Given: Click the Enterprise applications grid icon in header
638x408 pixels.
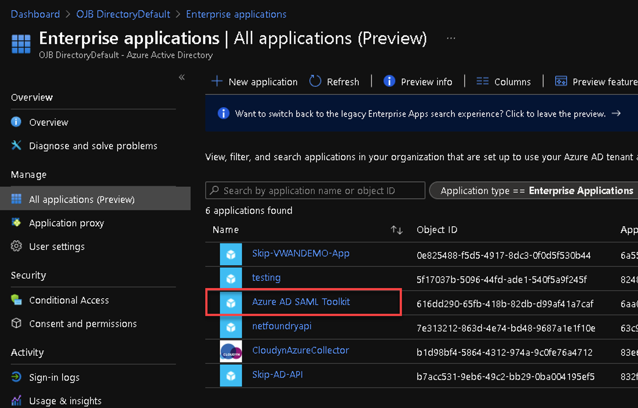Looking at the screenshot, I should click(x=21, y=44).
